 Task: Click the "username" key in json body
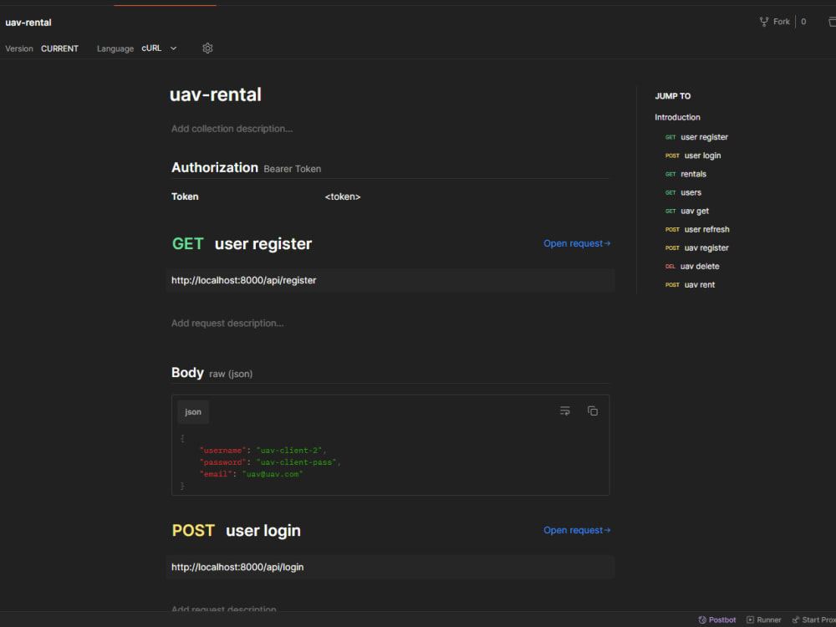pyautogui.click(x=223, y=451)
